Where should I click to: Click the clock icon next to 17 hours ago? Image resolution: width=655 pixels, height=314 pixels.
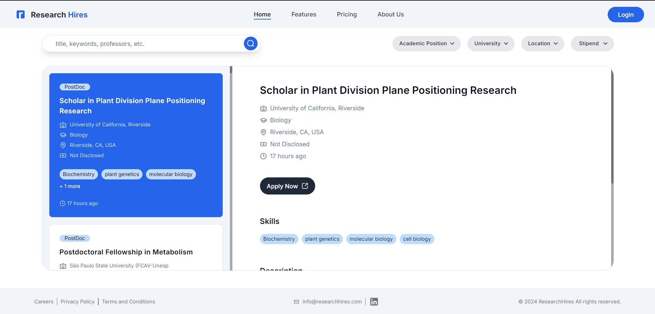tap(263, 156)
